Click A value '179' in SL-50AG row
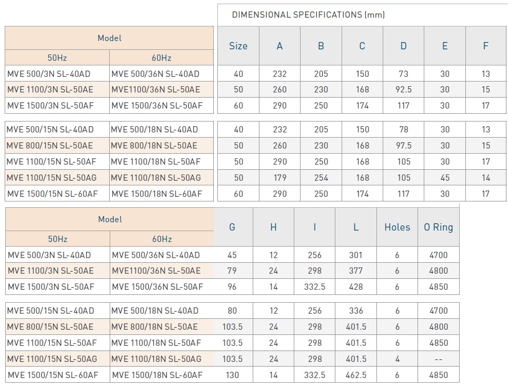 (x=280, y=178)
